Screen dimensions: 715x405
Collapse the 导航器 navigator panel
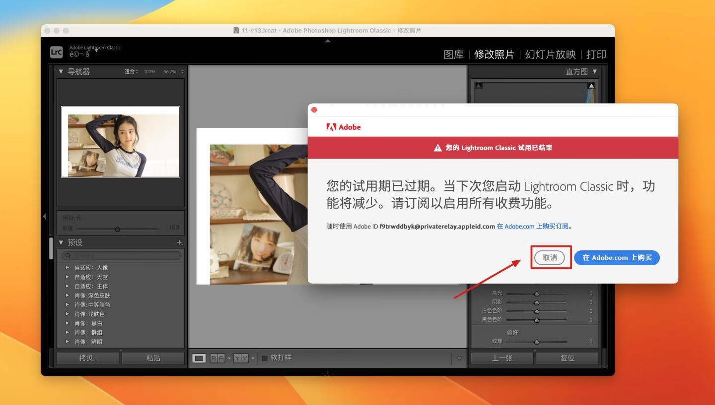tap(61, 72)
